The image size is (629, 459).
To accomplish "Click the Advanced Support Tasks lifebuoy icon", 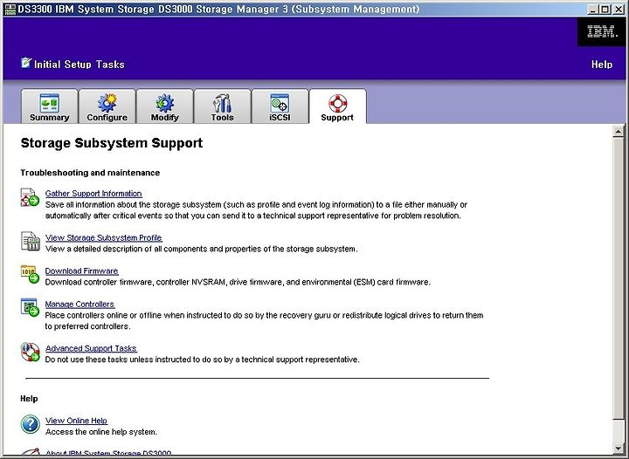I will [x=30, y=352].
